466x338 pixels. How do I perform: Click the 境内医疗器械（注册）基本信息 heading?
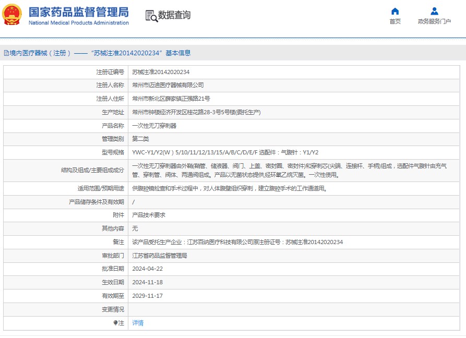(x=97, y=53)
